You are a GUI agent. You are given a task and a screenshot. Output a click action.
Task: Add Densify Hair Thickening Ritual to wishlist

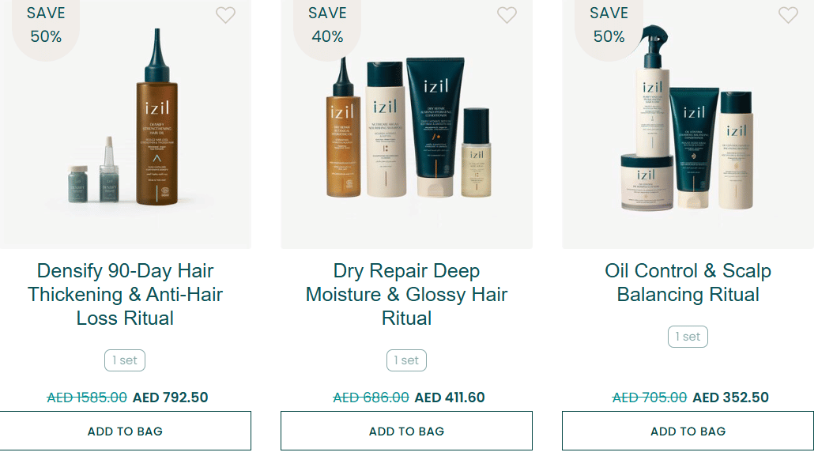225,14
